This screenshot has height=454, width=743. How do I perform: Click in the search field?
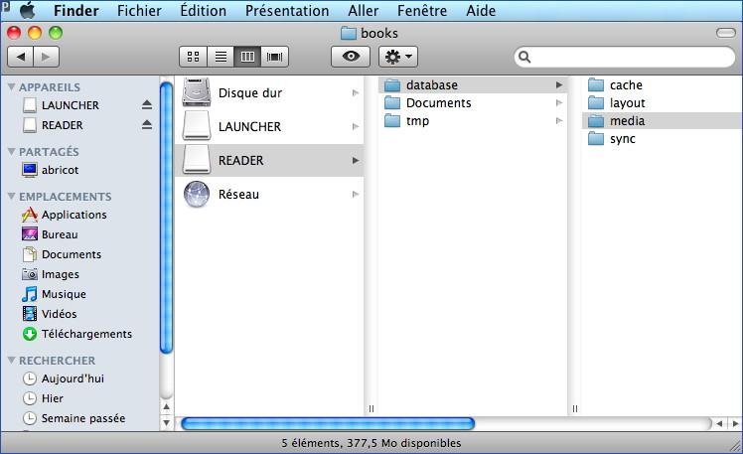[x=625, y=57]
